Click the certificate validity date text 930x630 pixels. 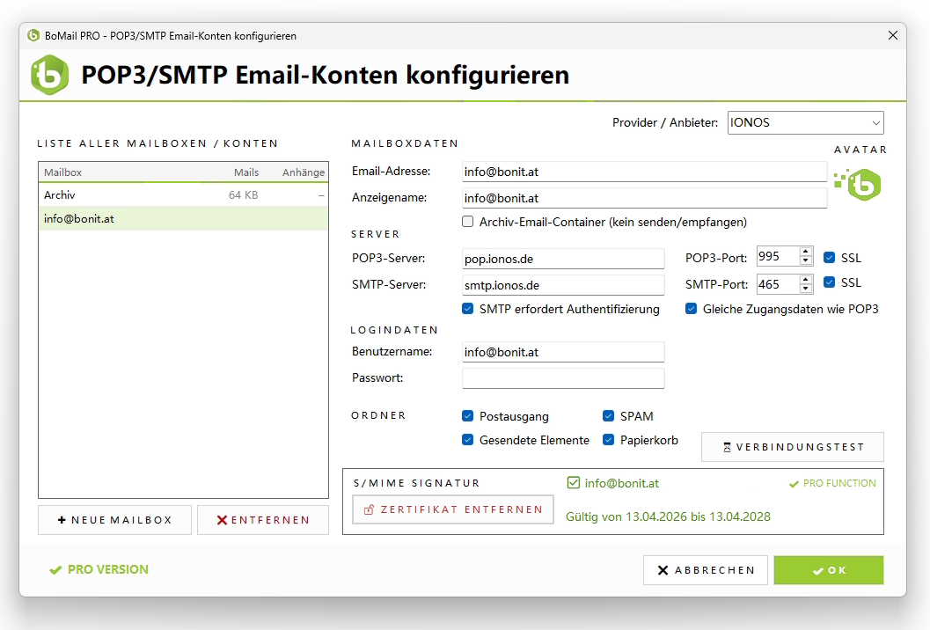point(668,516)
